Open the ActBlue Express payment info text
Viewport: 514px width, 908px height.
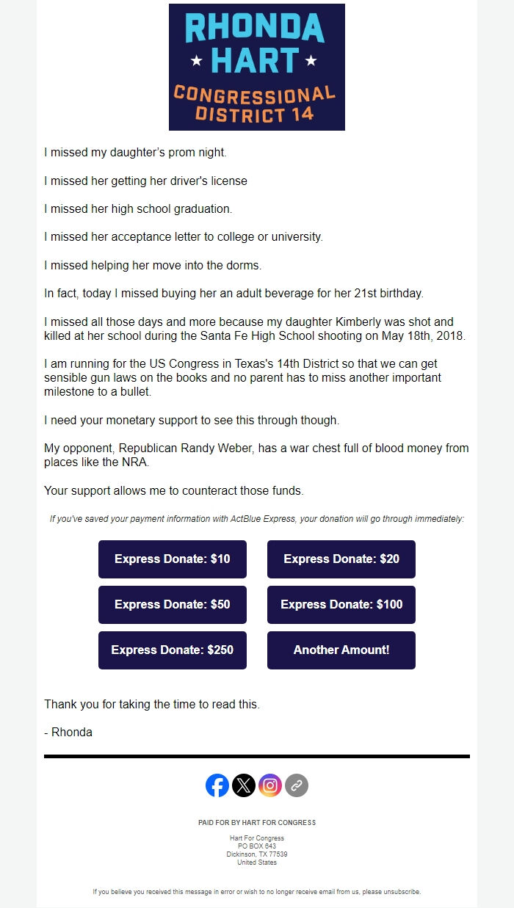tap(257, 519)
